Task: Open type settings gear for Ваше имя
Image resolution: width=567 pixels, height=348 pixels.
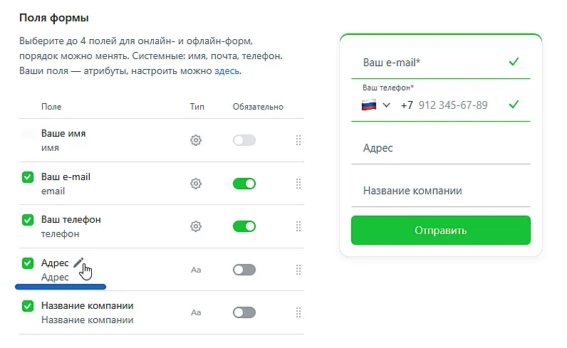Action: (196, 141)
